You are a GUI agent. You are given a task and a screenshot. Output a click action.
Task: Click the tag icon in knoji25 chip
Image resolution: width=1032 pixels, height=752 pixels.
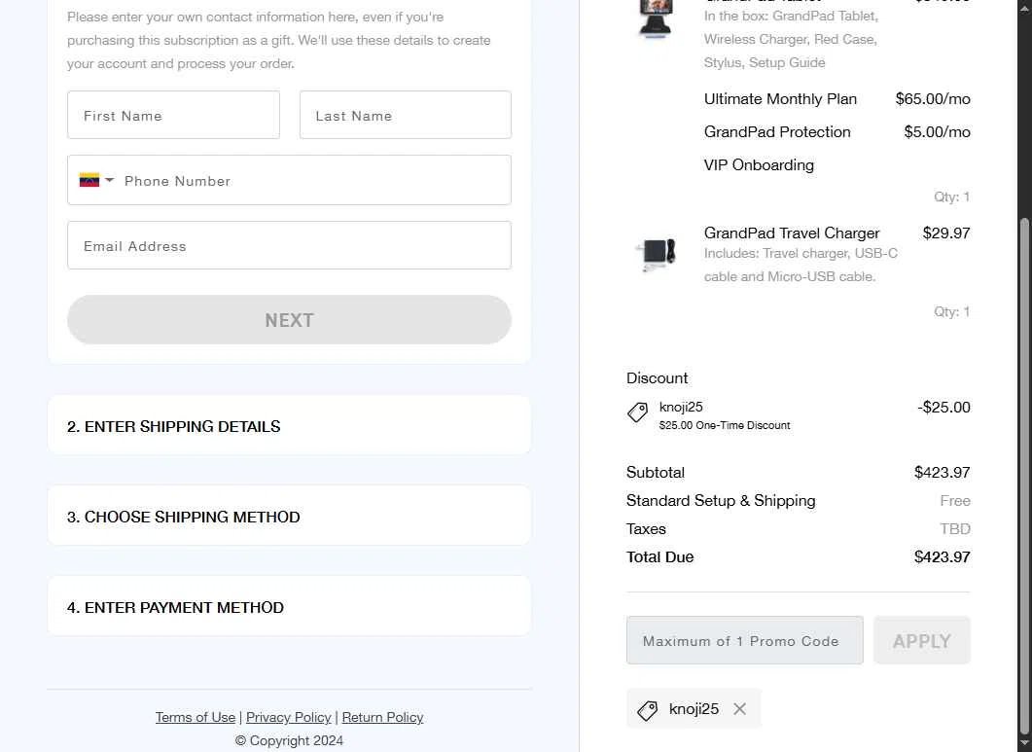tap(647, 710)
